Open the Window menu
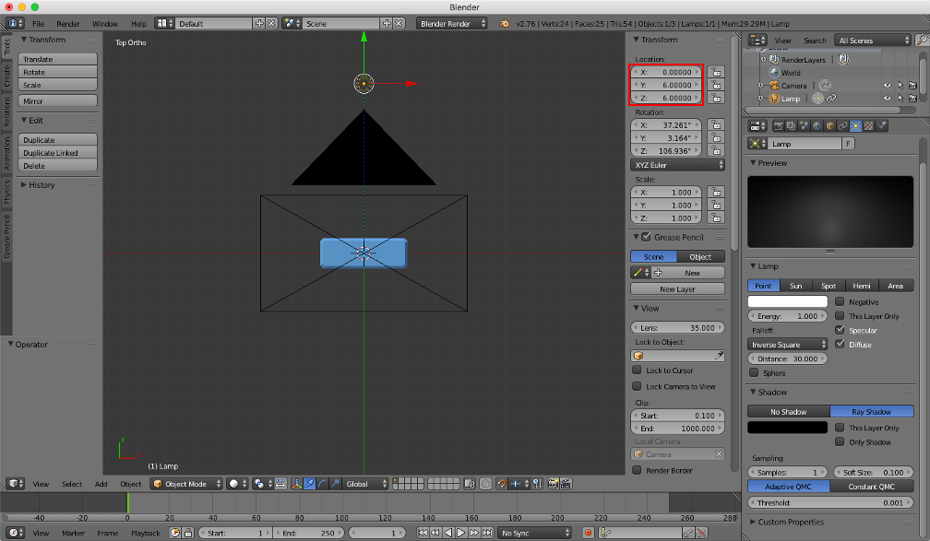The width and height of the screenshot is (930, 541). [x=105, y=24]
